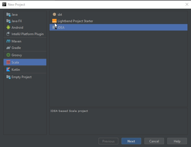Click the Next button
Image resolution: width=191 pixels, height=147 pixels.
pyautogui.click(x=131, y=141)
